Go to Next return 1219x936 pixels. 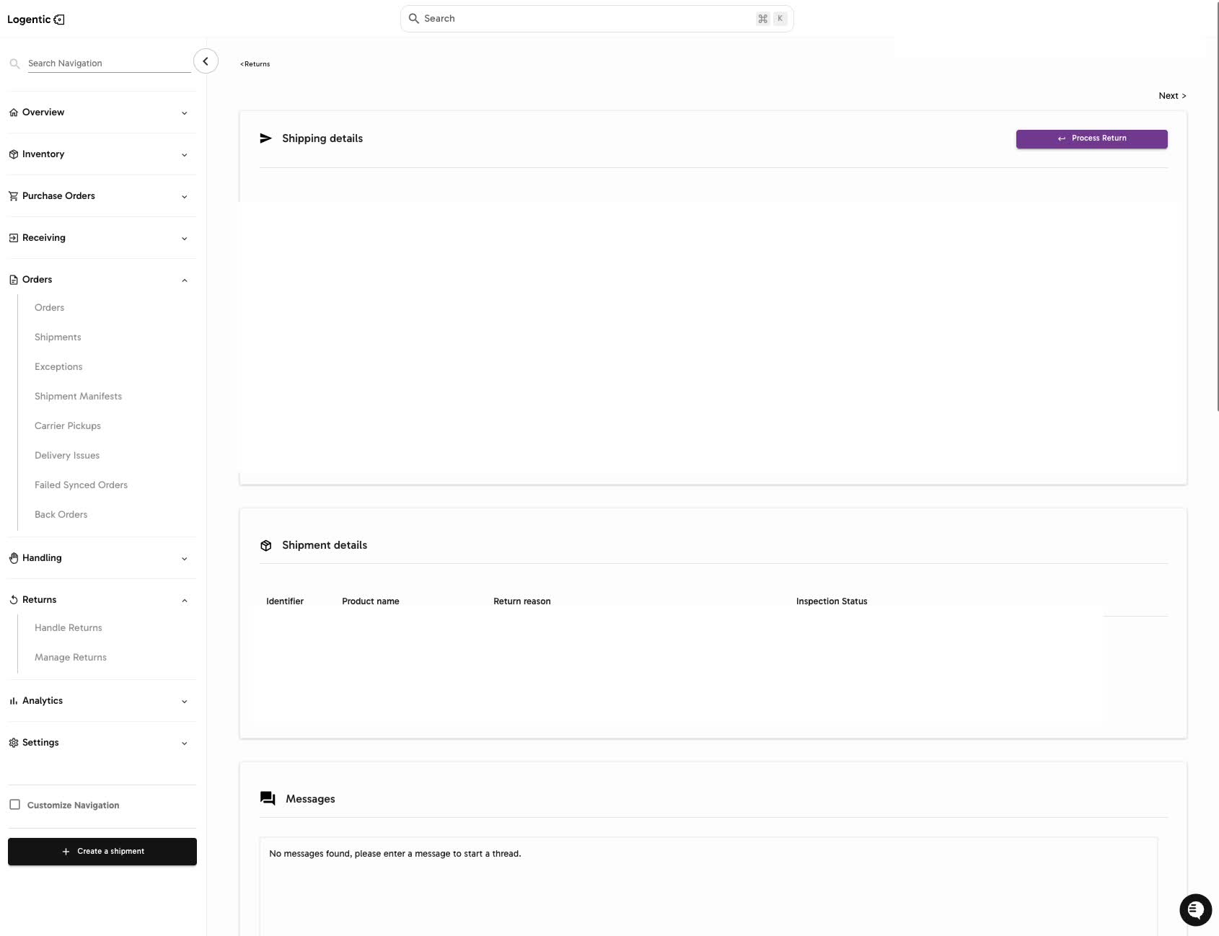[x=1172, y=96]
